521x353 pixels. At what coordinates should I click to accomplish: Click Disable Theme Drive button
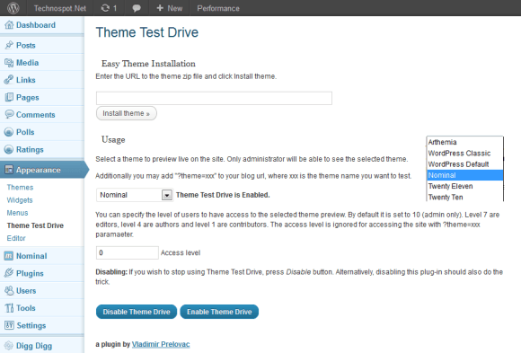click(x=137, y=312)
